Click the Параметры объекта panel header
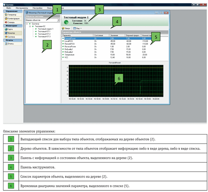Image resolution: width=208 pixels, height=192 pixels. click(x=115, y=32)
